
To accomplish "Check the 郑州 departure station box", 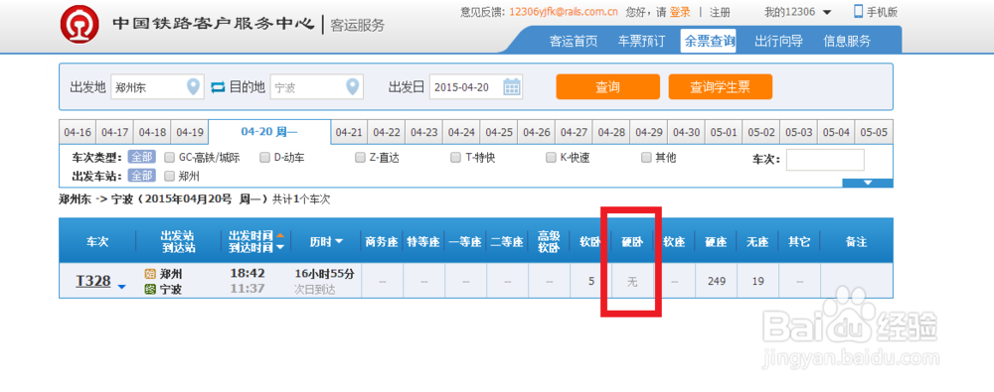I will point(169,176).
